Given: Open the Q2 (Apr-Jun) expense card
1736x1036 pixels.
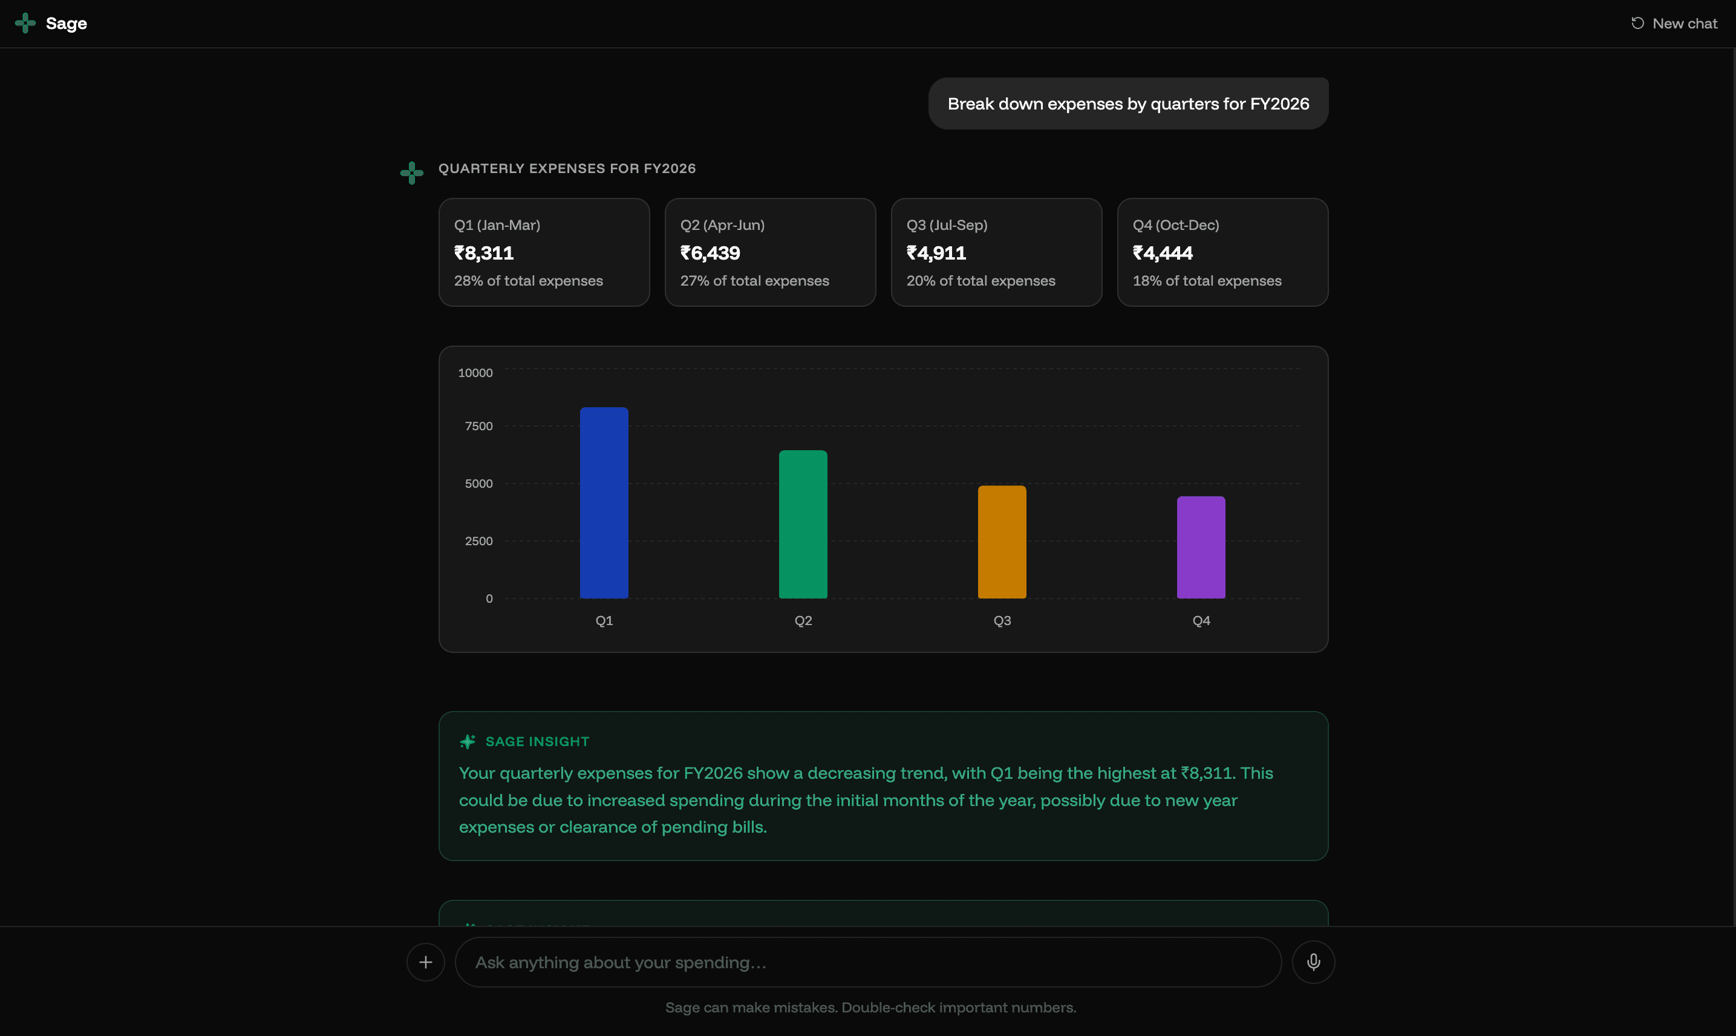Looking at the screenshot, I should pyautogui.click(x=769, y=251).
